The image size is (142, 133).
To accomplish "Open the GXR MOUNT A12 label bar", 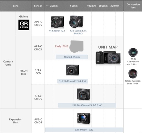I will pos(84,130).
